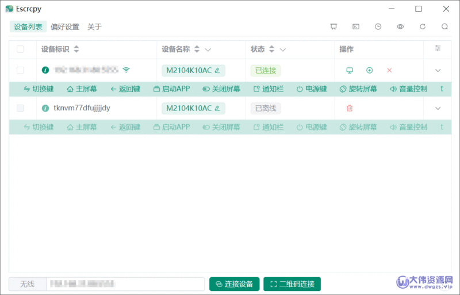Click wifi icon on the connected device
Image resolution: width=460 pixels, height=295 pixels.
(126, 70)
